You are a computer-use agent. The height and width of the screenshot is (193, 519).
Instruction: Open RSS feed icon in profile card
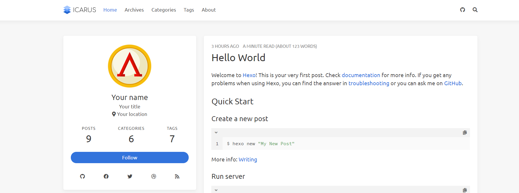(x=177, y=176)
